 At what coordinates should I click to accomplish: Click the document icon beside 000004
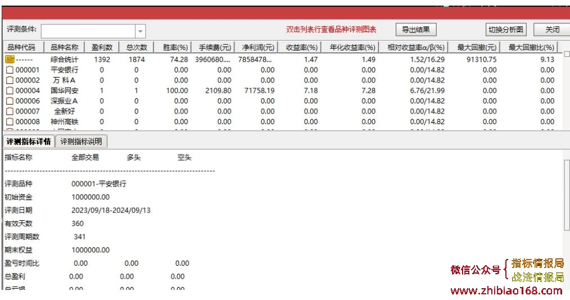(x=10, y=90)
